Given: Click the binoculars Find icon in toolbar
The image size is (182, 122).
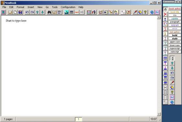Looking at the screenshot, I should pos(49,12).
